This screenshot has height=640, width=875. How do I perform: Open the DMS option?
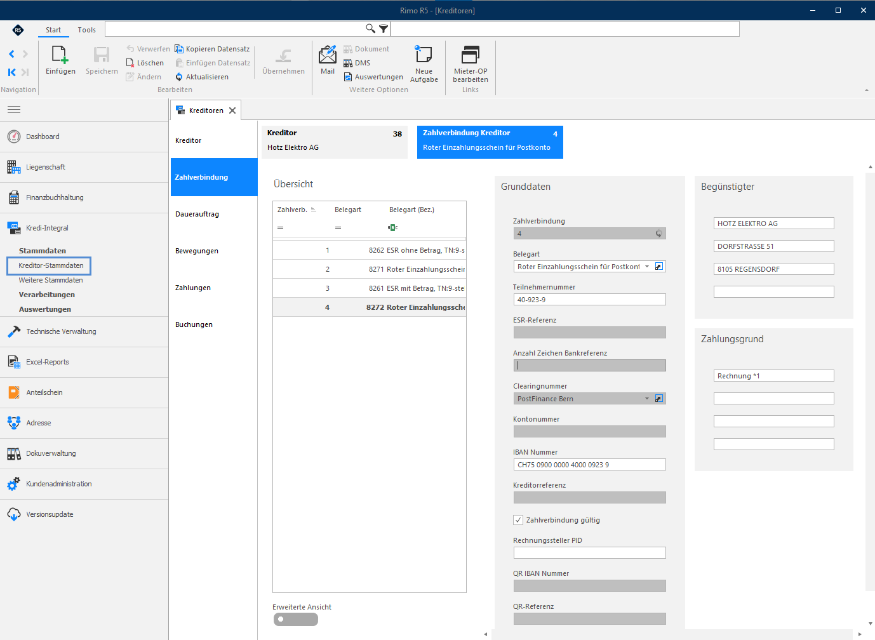click(357, 63)
